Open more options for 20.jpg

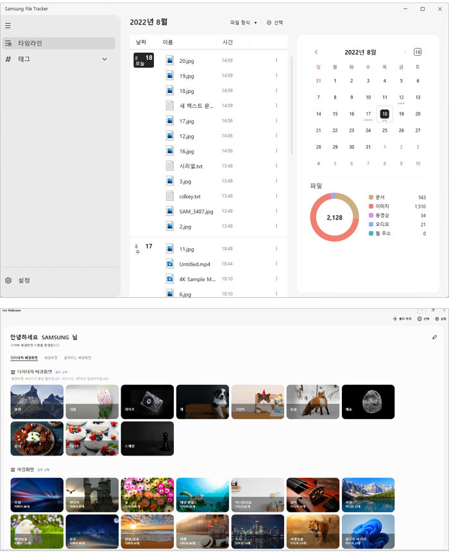[x=276, y=60]
